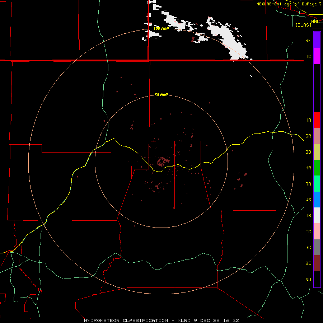Click the RF legend label
The image size is (323, 323).
pyautogui.click(x=308, y=40)
